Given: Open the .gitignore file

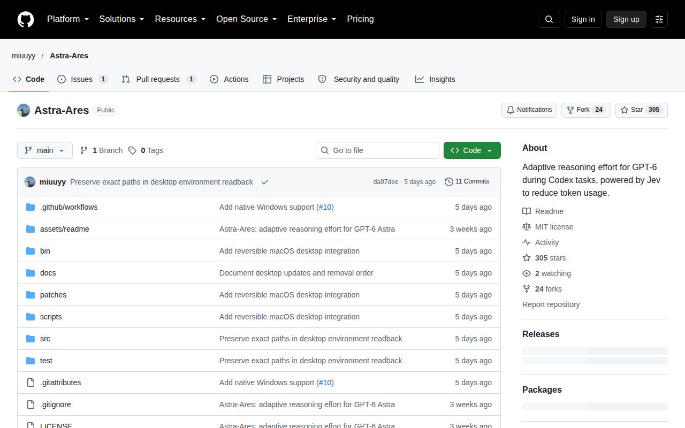Looking at the screenshot, I should 55,404.
